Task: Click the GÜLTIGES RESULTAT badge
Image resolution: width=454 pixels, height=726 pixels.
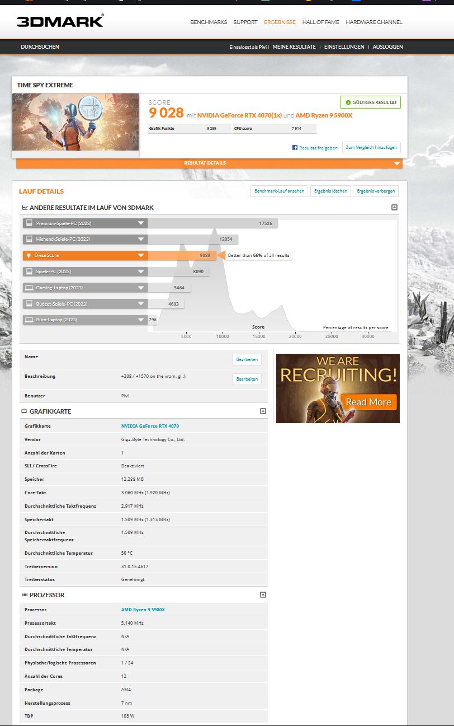Action: pos(370,102)
